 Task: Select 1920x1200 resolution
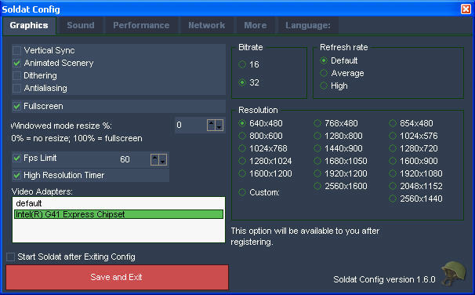[317, 173]
